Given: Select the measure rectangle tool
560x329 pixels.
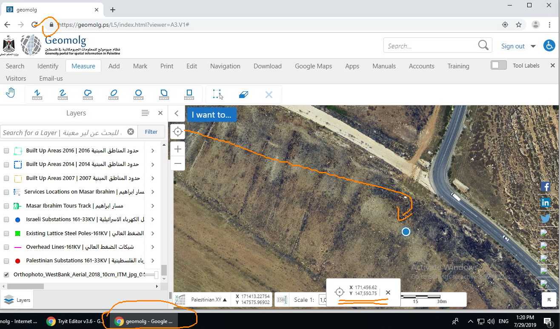Looking at the screenshot, I should (x=189, y=94).
